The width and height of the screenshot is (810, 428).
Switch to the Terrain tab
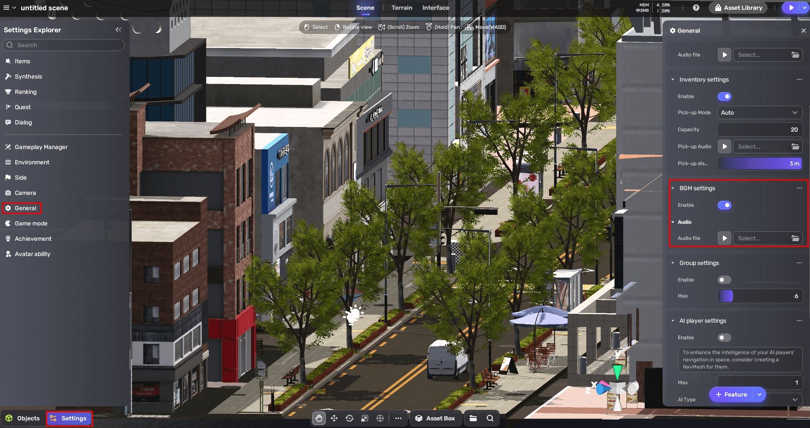402,8
